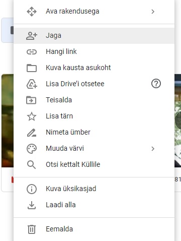Click the color palette icon
The width and height of the screenshot is (181, 241).
click(32, 149)
